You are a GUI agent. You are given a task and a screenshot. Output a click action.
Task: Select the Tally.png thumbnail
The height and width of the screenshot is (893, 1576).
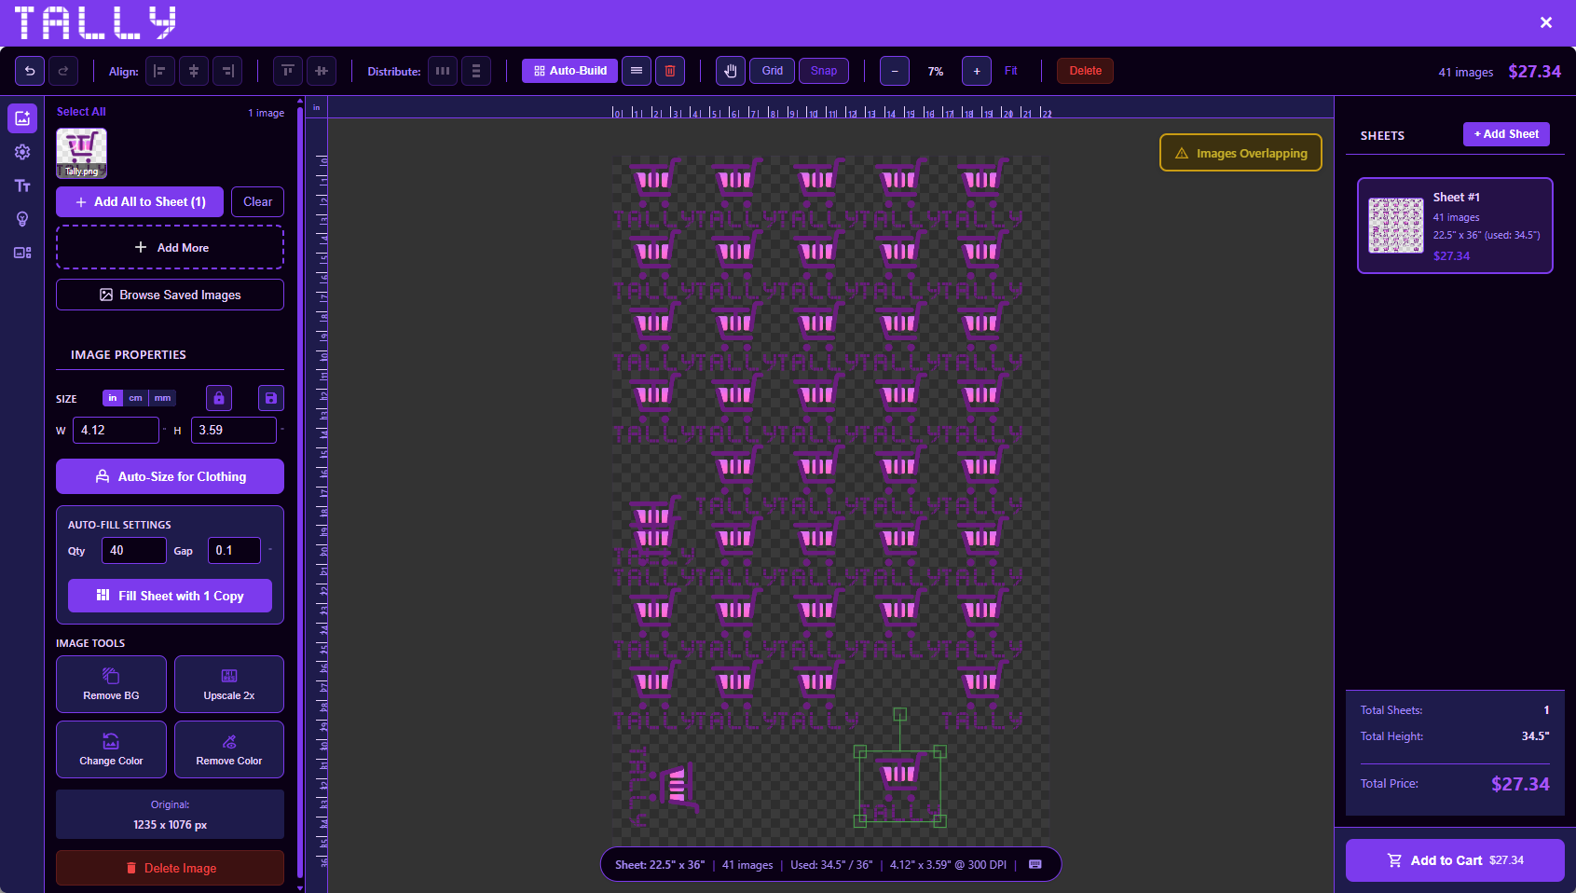point(81,151)
